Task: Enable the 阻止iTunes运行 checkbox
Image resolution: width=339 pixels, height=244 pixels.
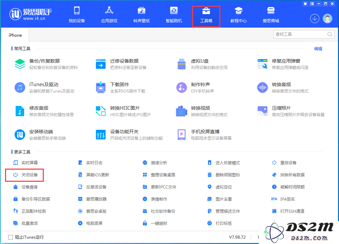Action: coord(10,237)
